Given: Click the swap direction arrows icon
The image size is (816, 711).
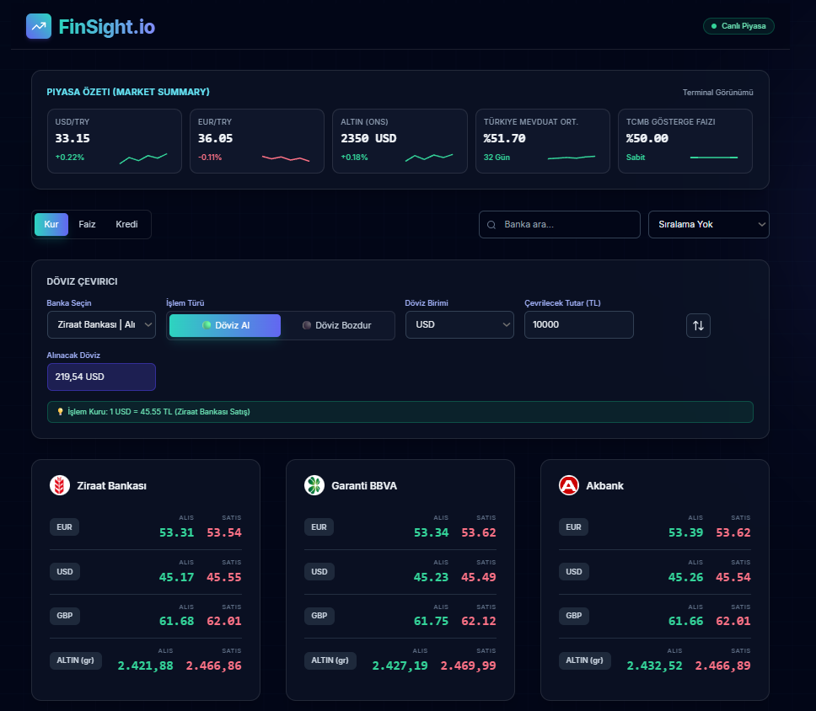Looking at the screenshot, I should 698,325.
